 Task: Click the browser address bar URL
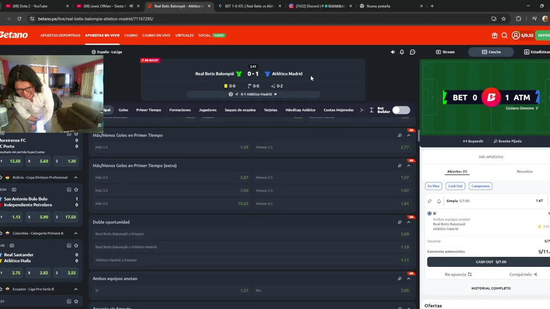95,19
